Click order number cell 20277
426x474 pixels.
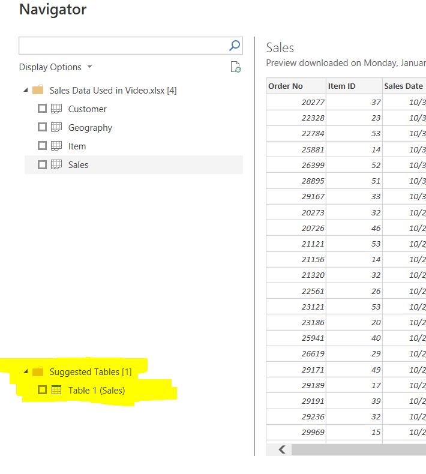pyautogui.click(x=296, y=102)
